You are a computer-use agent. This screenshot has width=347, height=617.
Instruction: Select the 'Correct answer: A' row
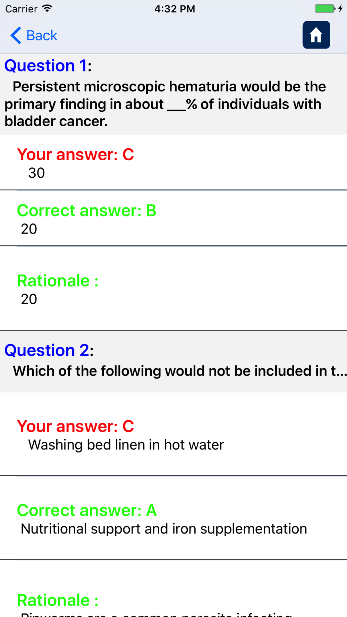(x=173, y=518)
